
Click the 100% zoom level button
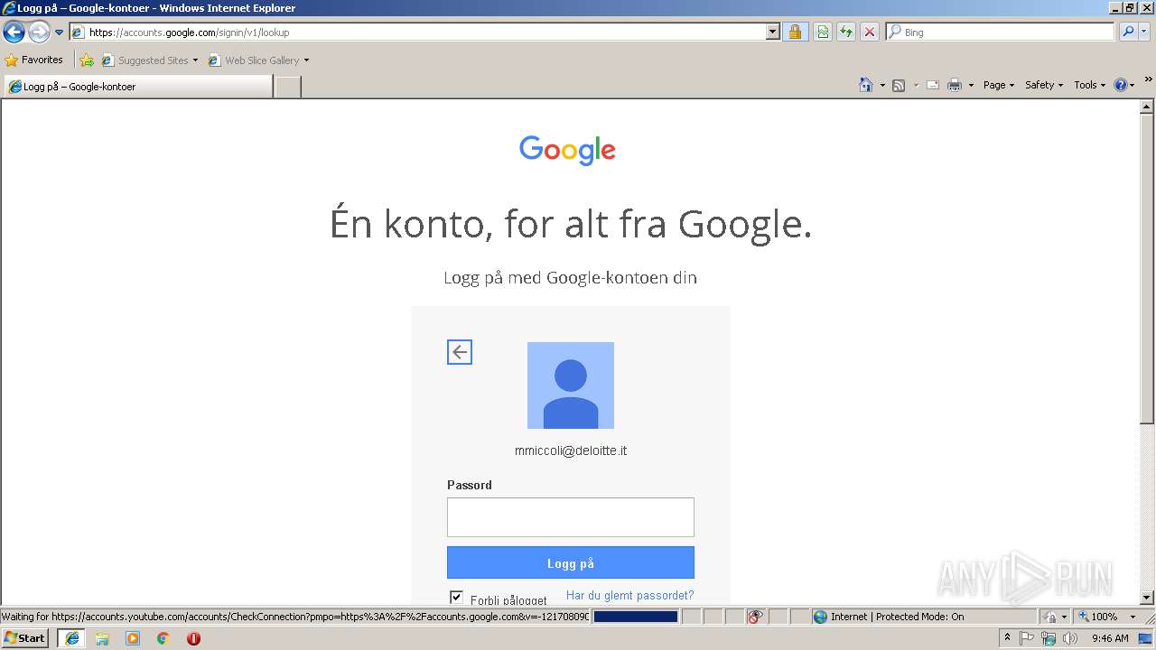(1098, 617)
